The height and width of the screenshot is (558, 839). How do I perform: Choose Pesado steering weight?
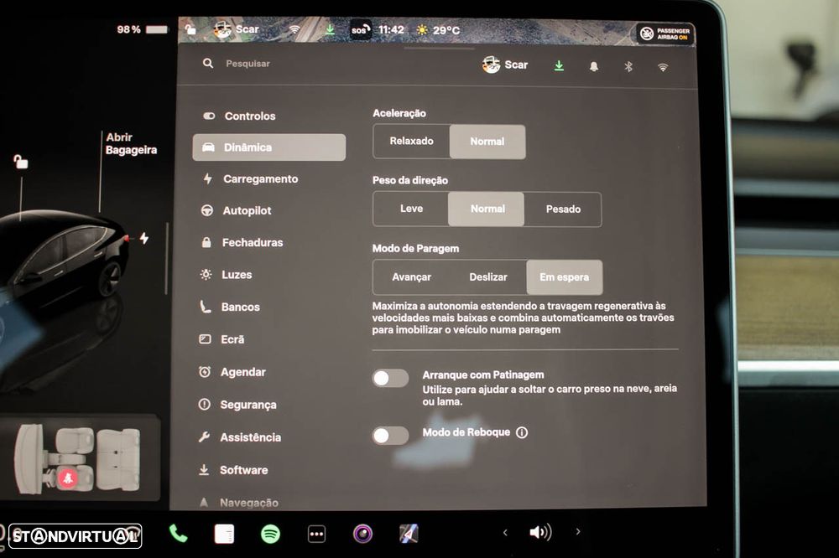[563, 209]
